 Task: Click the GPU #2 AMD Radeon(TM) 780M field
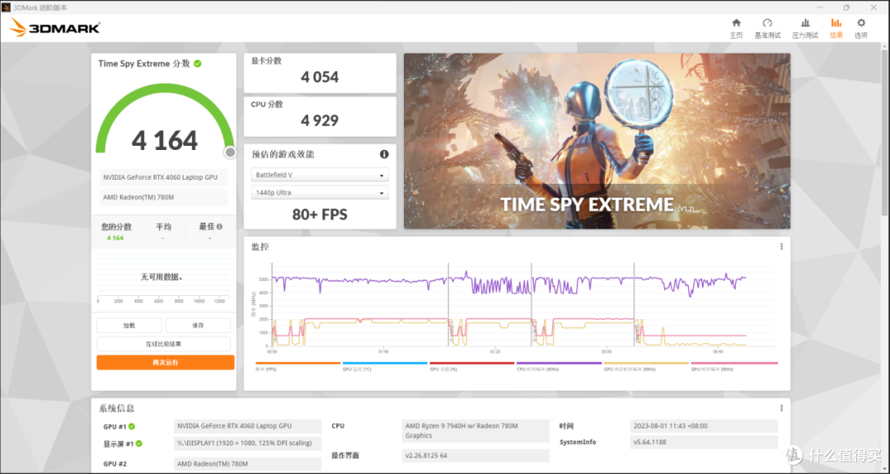[x=247, y=464]
